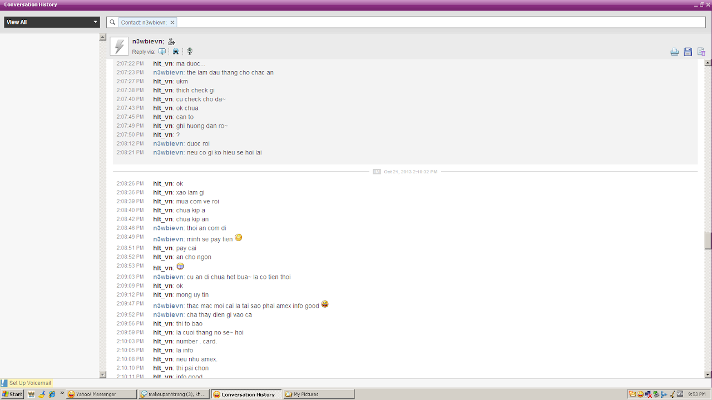Click the message 'cu an di chua het bua~ la co tien thoi'
Screen dimensions: 712x400
coord(239,277)
